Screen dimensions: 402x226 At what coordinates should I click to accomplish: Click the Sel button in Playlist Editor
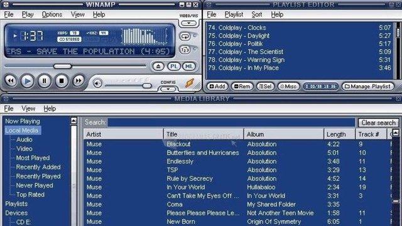click(x=265, y=87)
